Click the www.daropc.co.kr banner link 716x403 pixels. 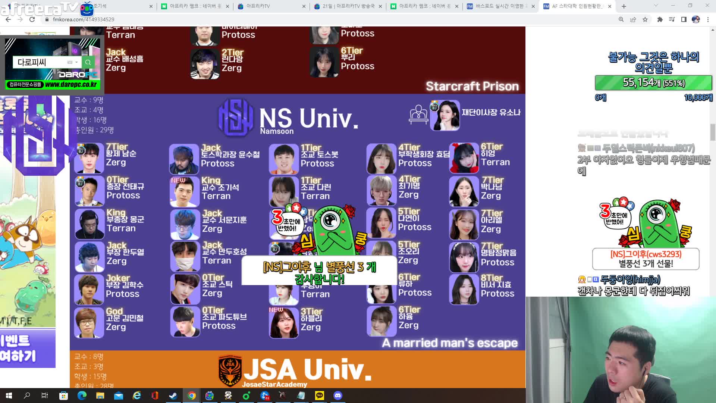(70, 85)
